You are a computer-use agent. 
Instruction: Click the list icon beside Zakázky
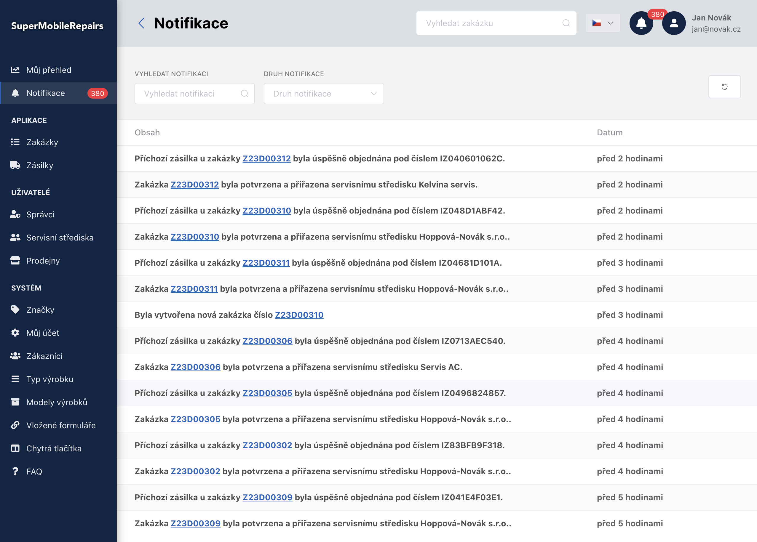(x=15, y=142)
